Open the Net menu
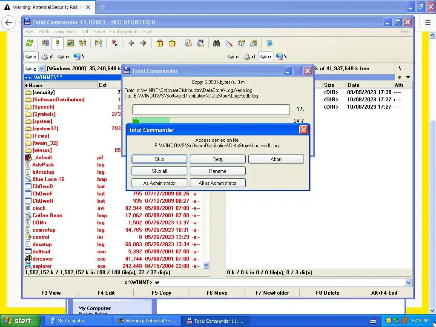The height and width of the screenshot is (327, 436). coord(85,32)
